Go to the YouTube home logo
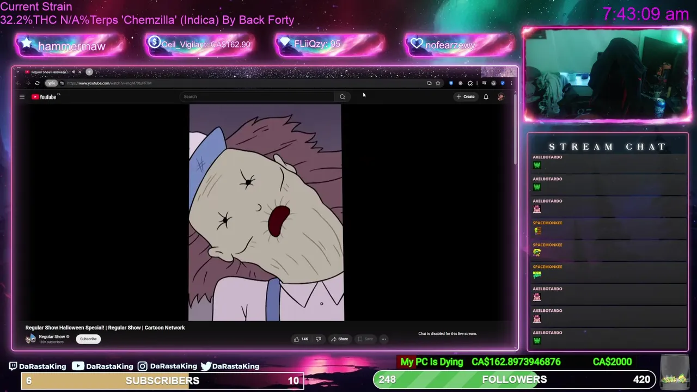Image resolution: width=697 pixels, height=392 pixels. point(44,96)
